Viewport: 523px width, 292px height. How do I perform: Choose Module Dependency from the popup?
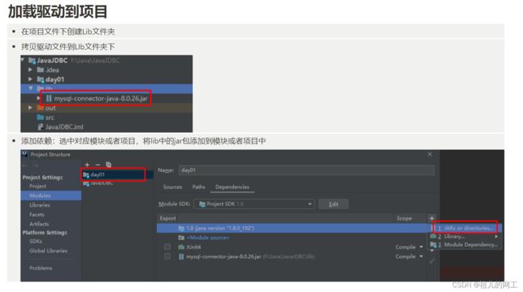465,245
